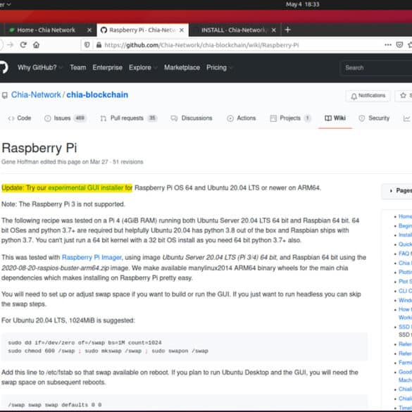Expand the Pricing dropdown menu
The height and width of the screenshot is (412, 412).
point(220,68)
